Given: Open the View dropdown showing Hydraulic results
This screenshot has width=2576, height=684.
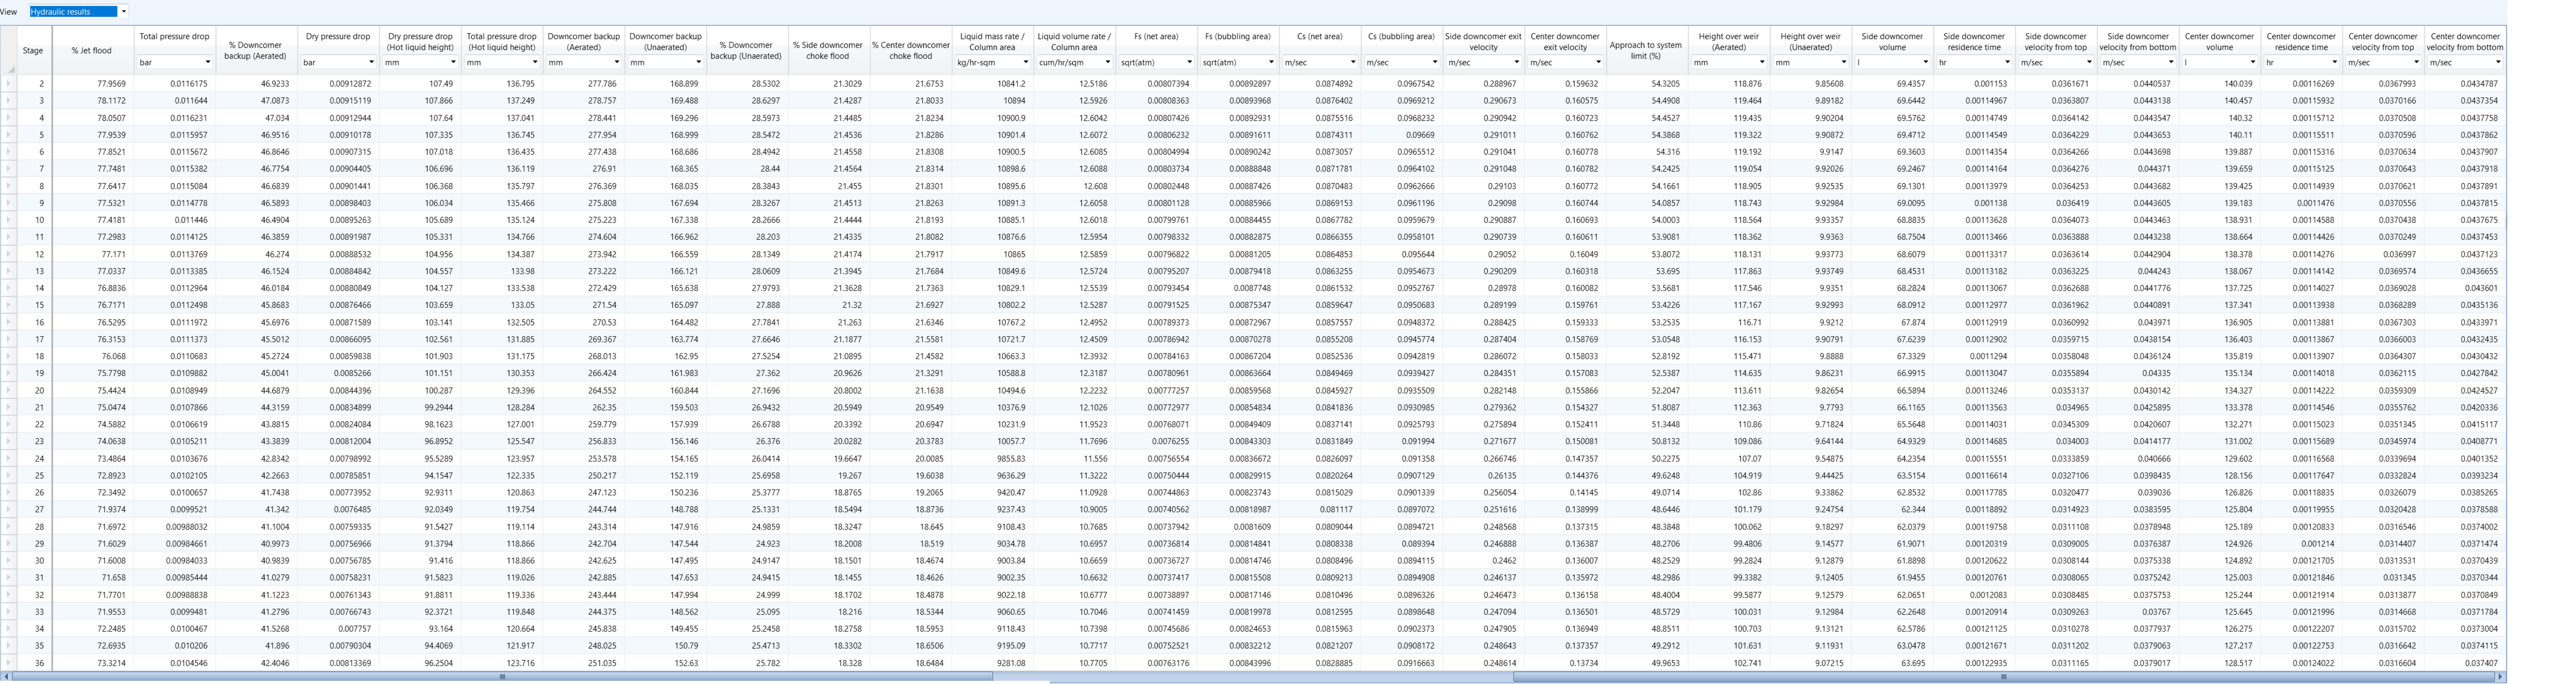Looking at the screenshot, I should (x=78, y=12).
